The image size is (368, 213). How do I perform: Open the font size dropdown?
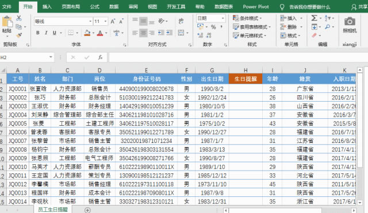click(105, 21)
